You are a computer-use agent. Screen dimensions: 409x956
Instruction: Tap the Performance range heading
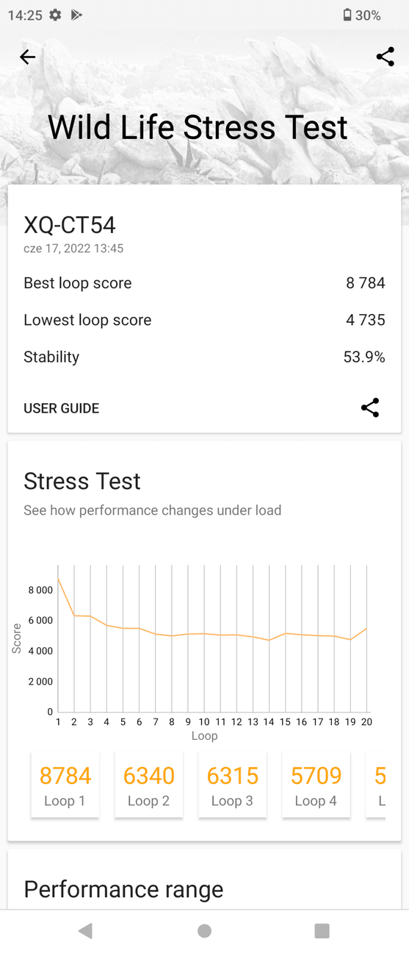click(123, 889)
